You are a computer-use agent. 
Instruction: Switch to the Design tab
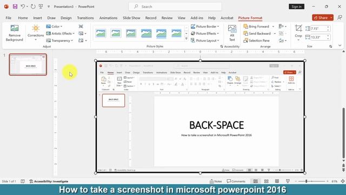66,18
